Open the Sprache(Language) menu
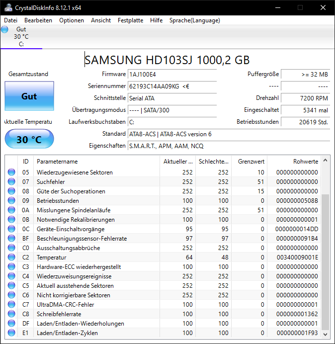Screen dimensions: 335x344 [x=195, y=20]
